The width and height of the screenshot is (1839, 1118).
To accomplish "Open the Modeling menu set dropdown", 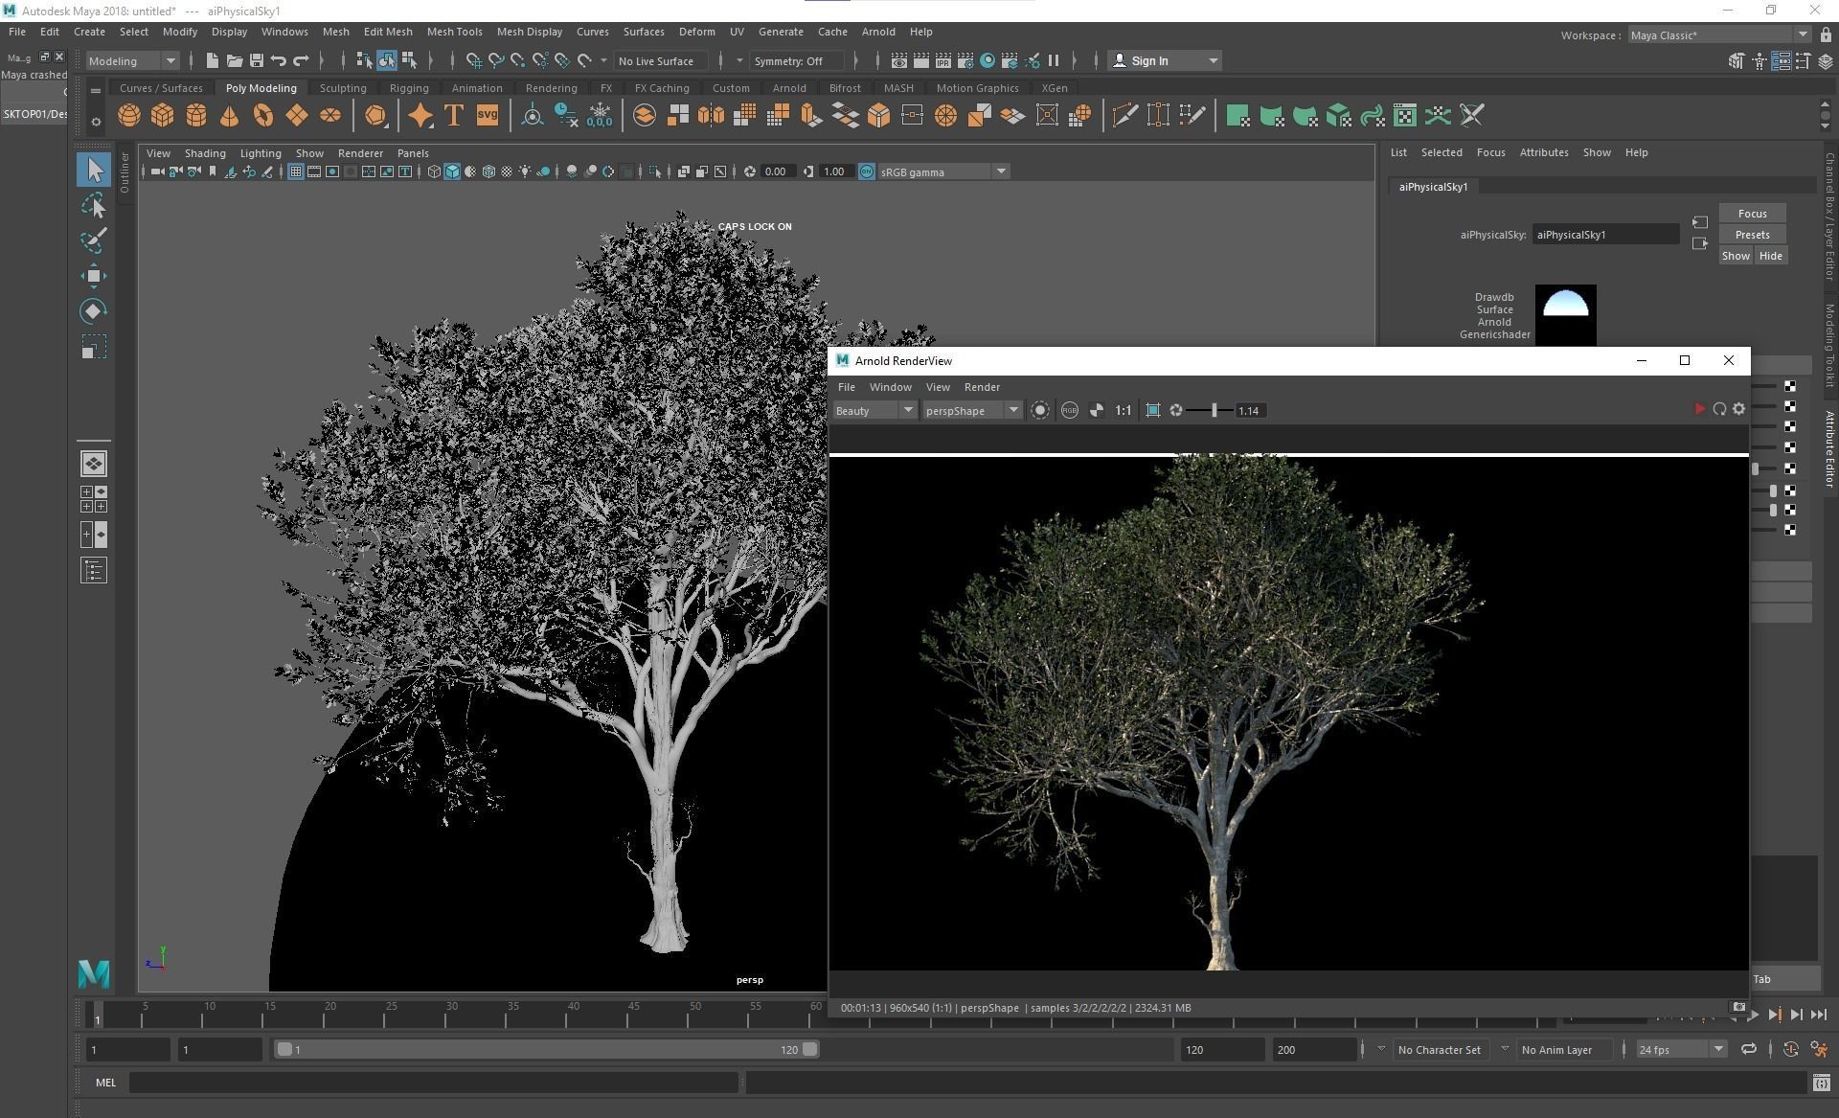I will pos(132,60).
